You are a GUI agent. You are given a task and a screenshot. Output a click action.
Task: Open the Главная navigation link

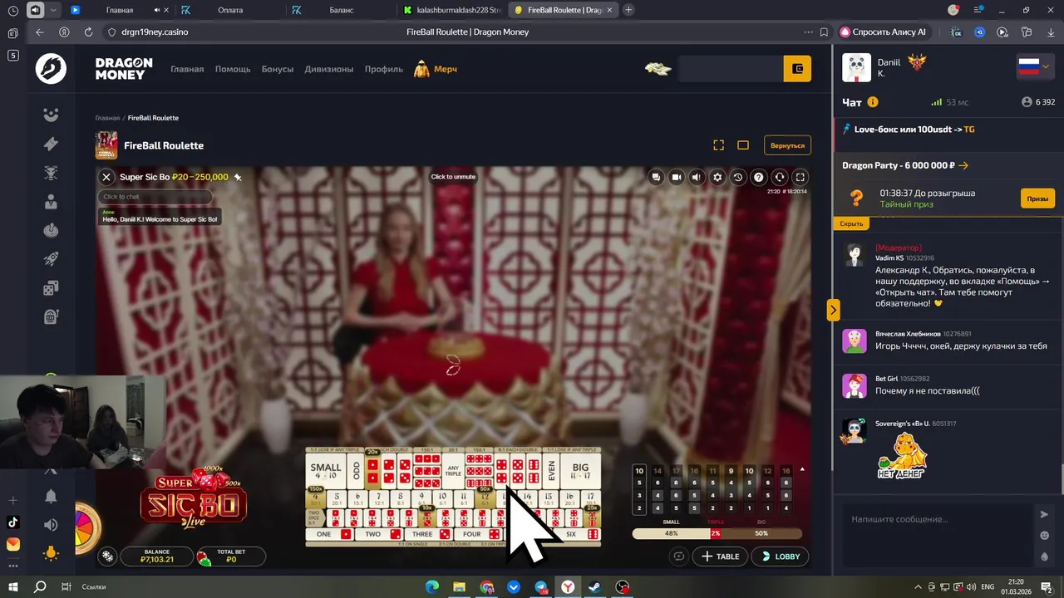coord(187,69)
